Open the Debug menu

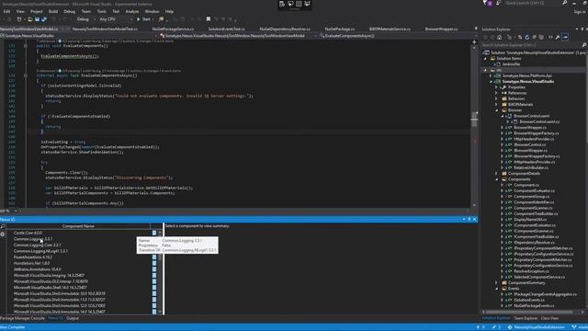point(70,12)
